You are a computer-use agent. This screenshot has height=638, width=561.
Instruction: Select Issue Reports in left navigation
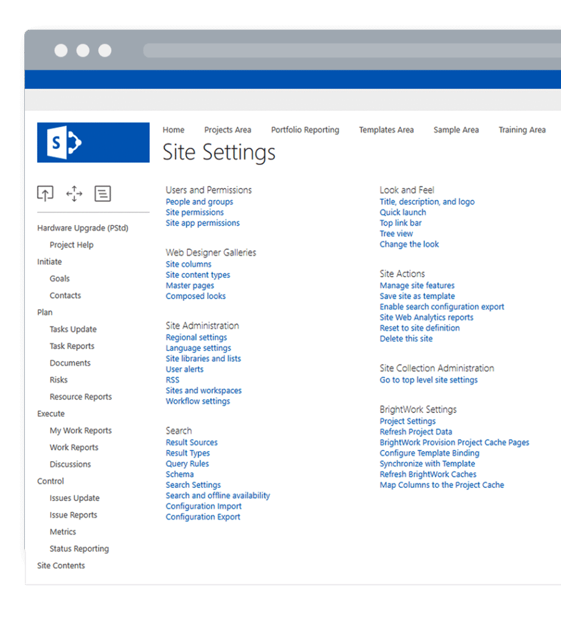[x=73, y=515]
